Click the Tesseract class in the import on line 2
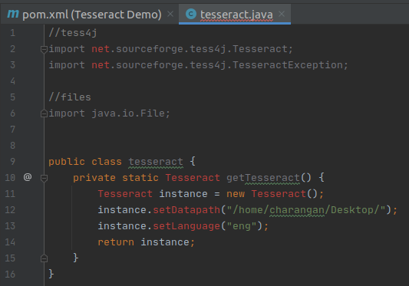The image size is (409, 286). tap(259, 49)
